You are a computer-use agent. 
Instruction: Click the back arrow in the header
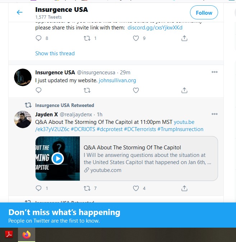[x=20, y=12]
